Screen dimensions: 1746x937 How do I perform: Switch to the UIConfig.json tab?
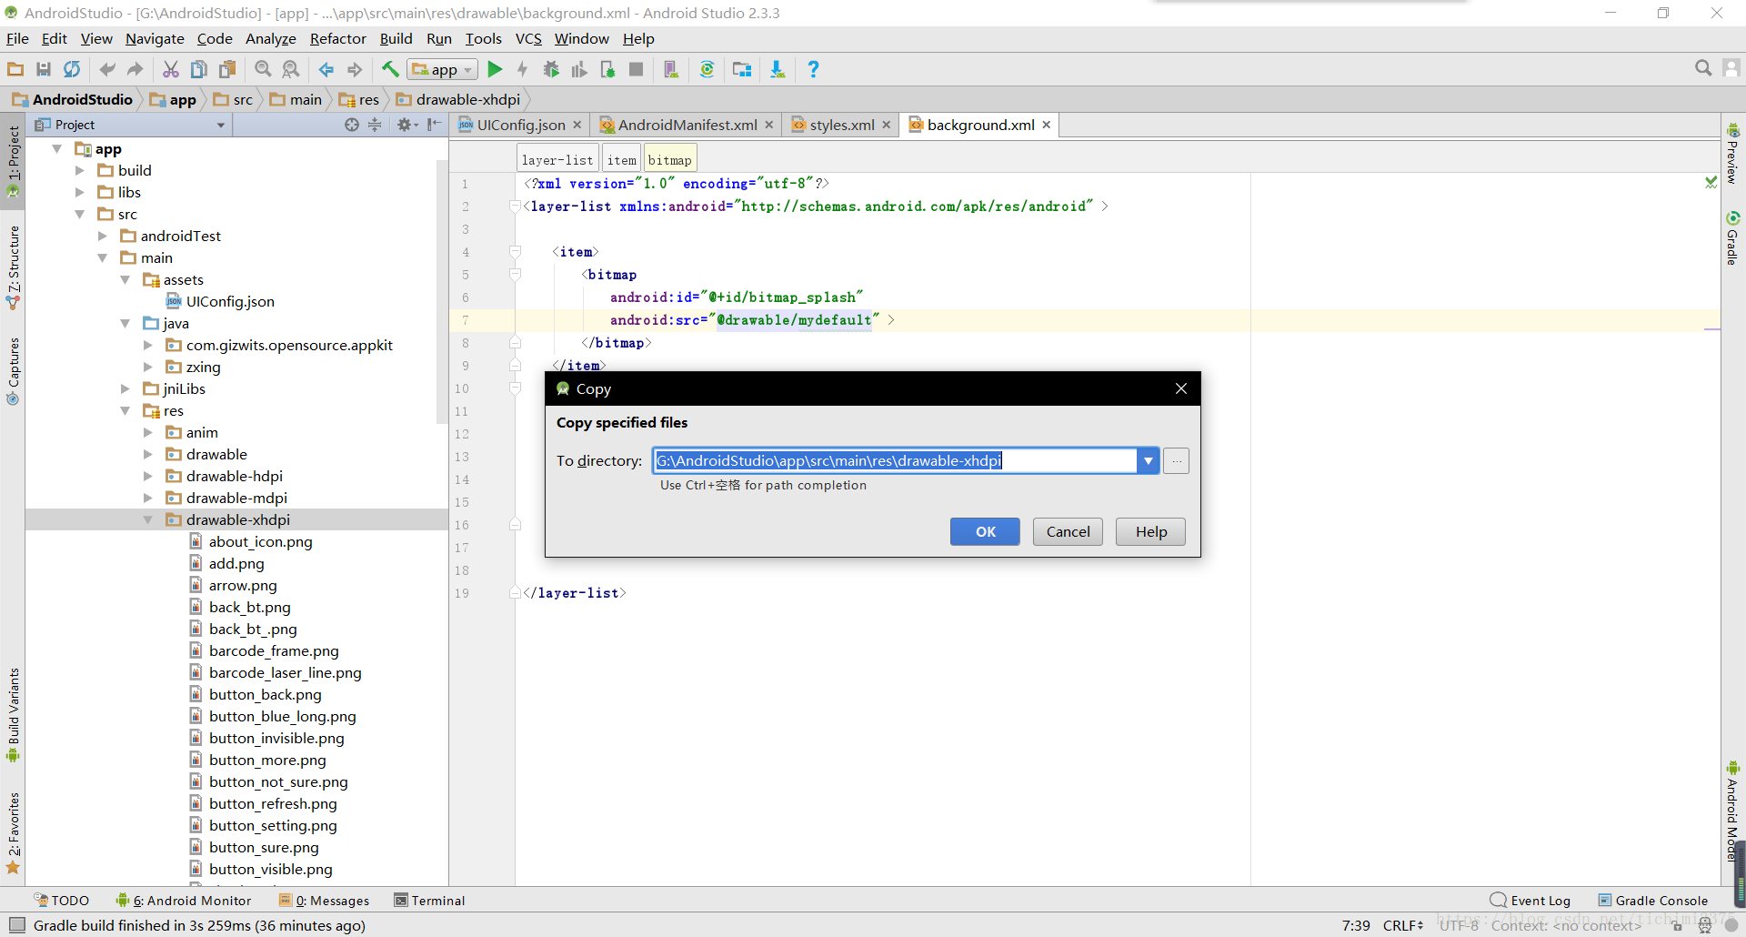coord(521,125)
